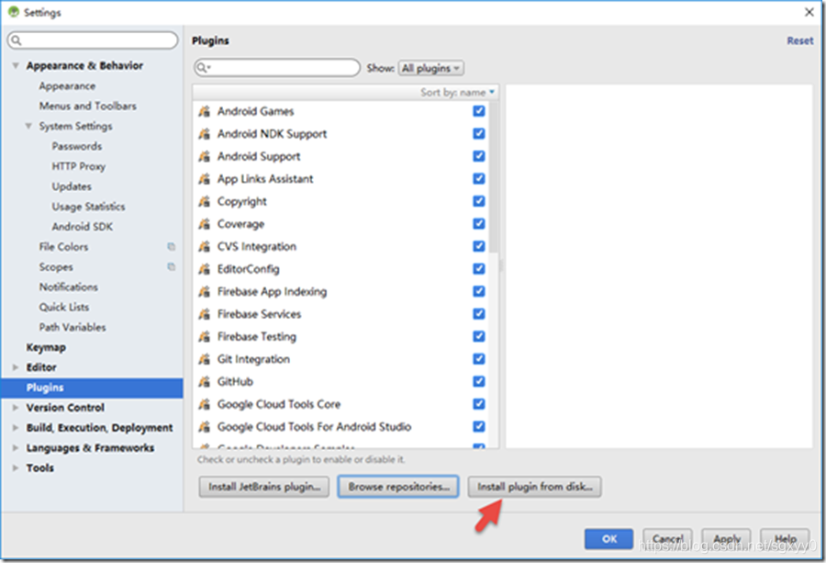Viewport: 826px width, 563px height.
Task: Open the Notifications settings page
Action: point(69,287)
